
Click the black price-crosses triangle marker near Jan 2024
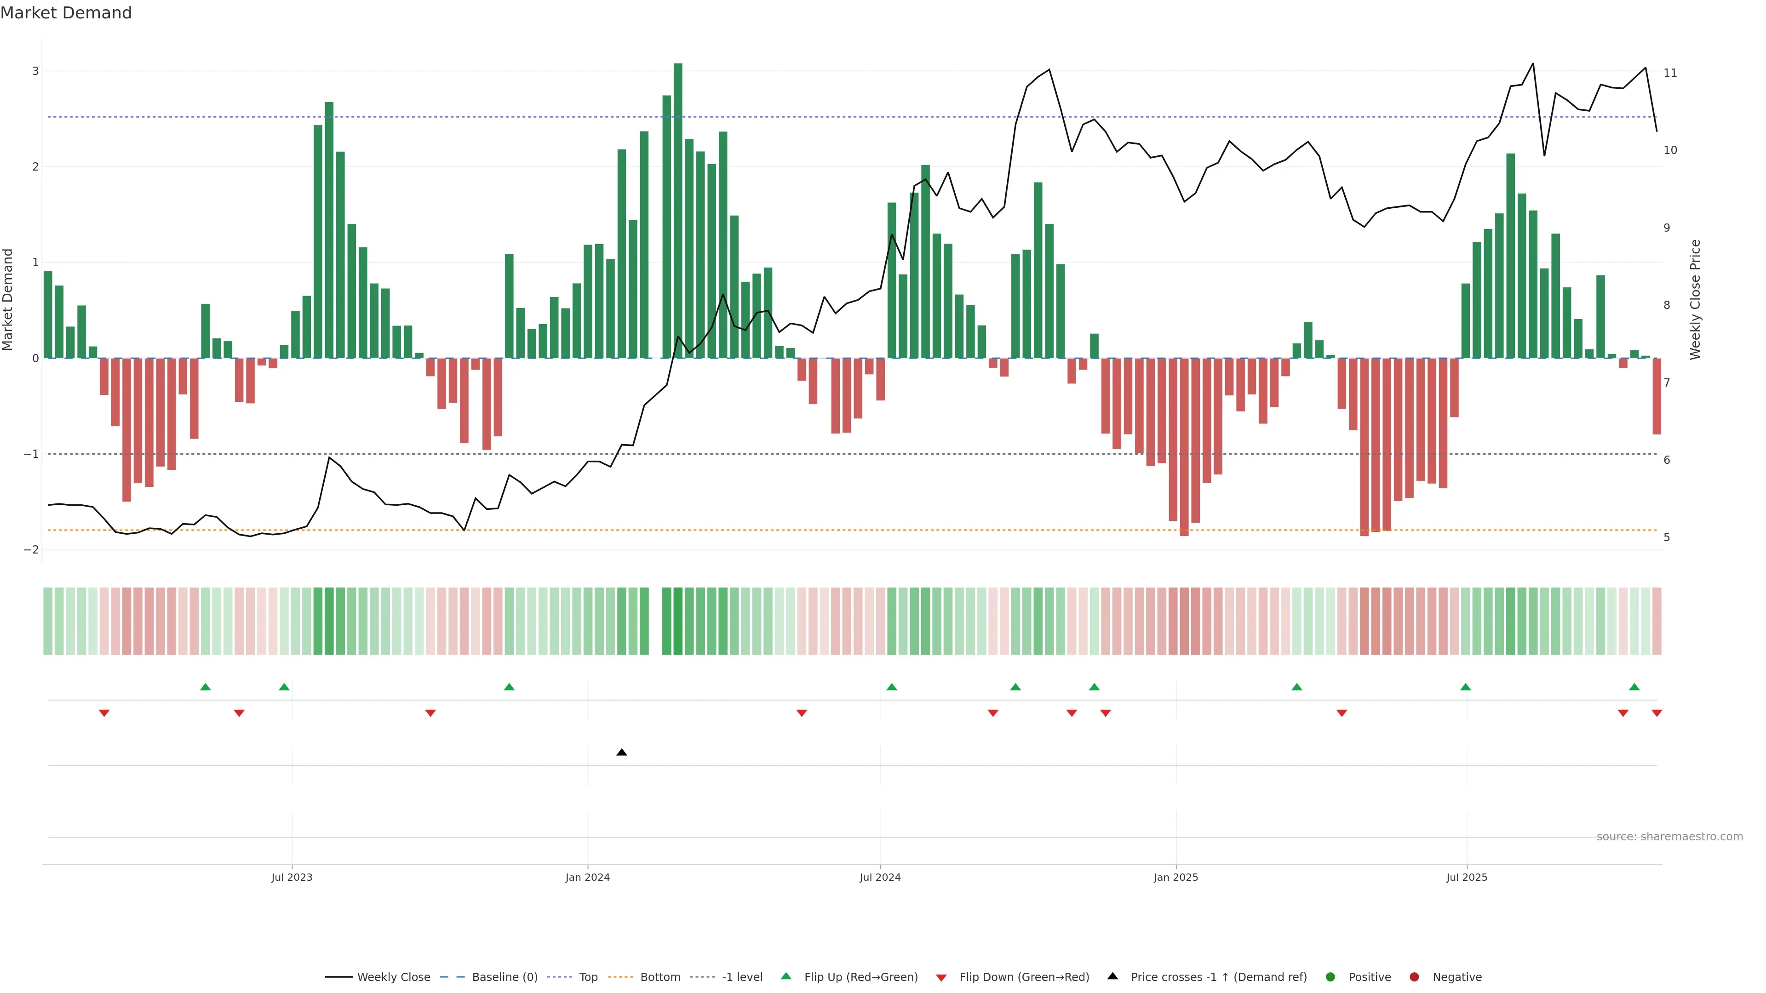(x=621, y=753)
